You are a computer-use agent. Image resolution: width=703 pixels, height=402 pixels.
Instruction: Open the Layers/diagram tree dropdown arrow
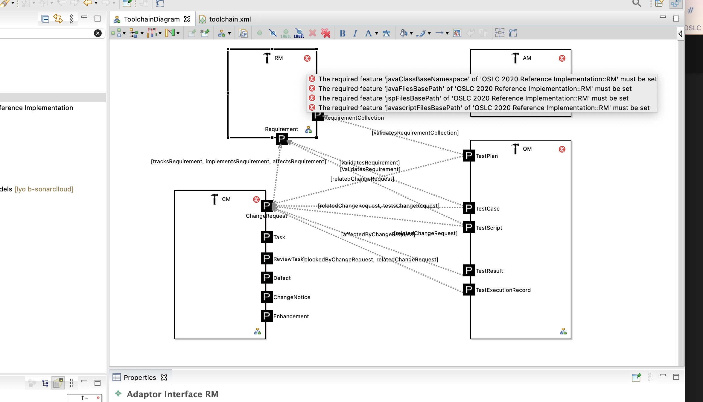click(x=229, y=33)
